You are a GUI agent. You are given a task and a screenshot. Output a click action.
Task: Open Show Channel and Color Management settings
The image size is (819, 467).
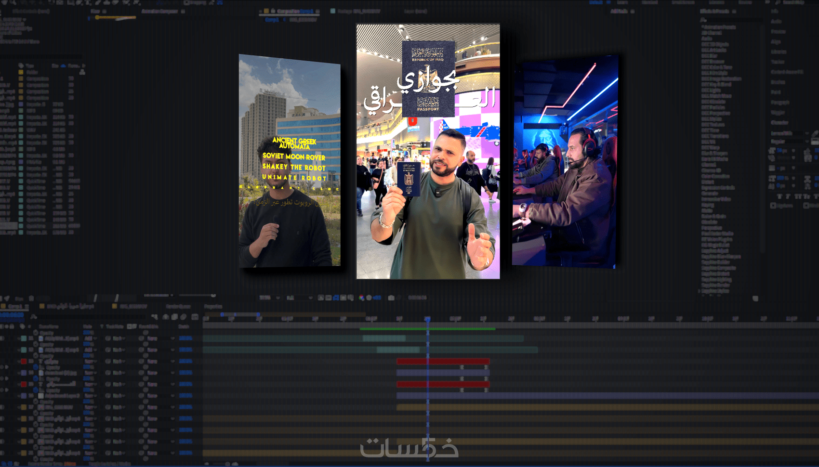(362, 298)
